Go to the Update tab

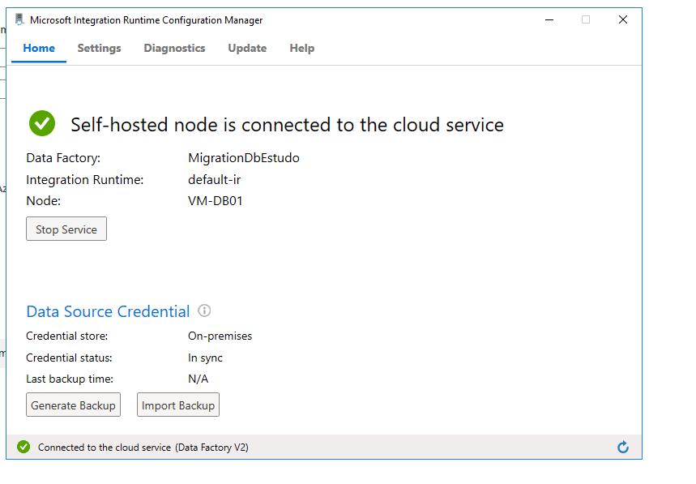(247, 48)
